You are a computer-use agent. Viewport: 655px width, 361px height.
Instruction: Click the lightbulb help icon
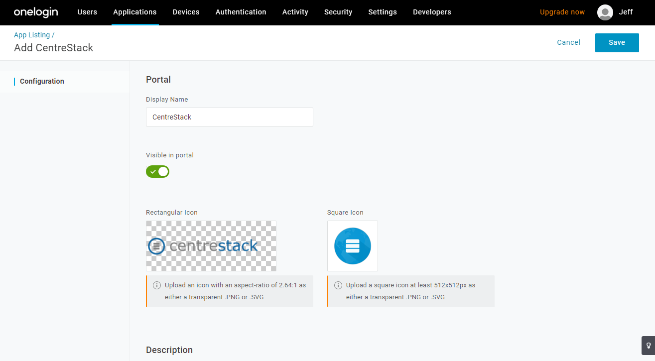pos(648,345)
